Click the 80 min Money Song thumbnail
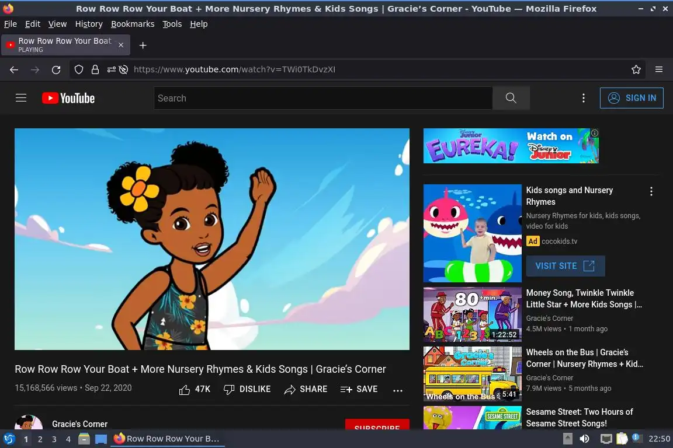 [473, 314]
